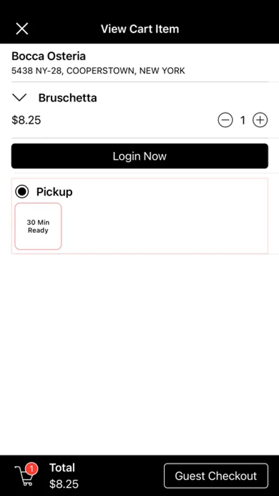Tap the quantity number 1
Image resolution: width=279 pixels, height=496 pixels.
(243, 120)
